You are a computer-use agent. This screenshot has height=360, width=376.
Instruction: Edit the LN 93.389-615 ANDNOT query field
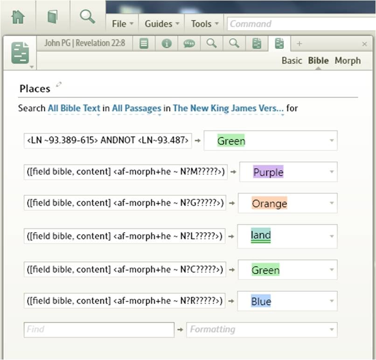[108, 141]
